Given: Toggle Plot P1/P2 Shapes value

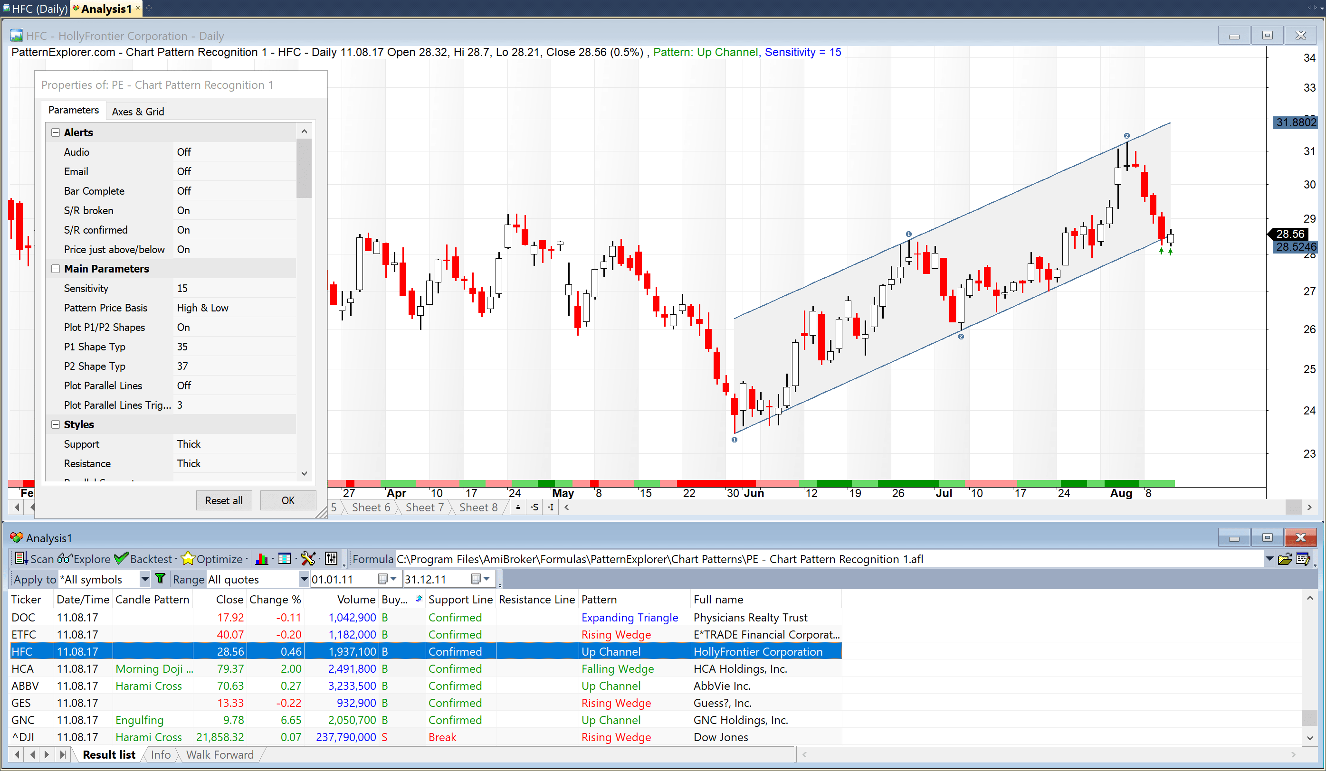Looking at the screenshot, I should 234,327.
